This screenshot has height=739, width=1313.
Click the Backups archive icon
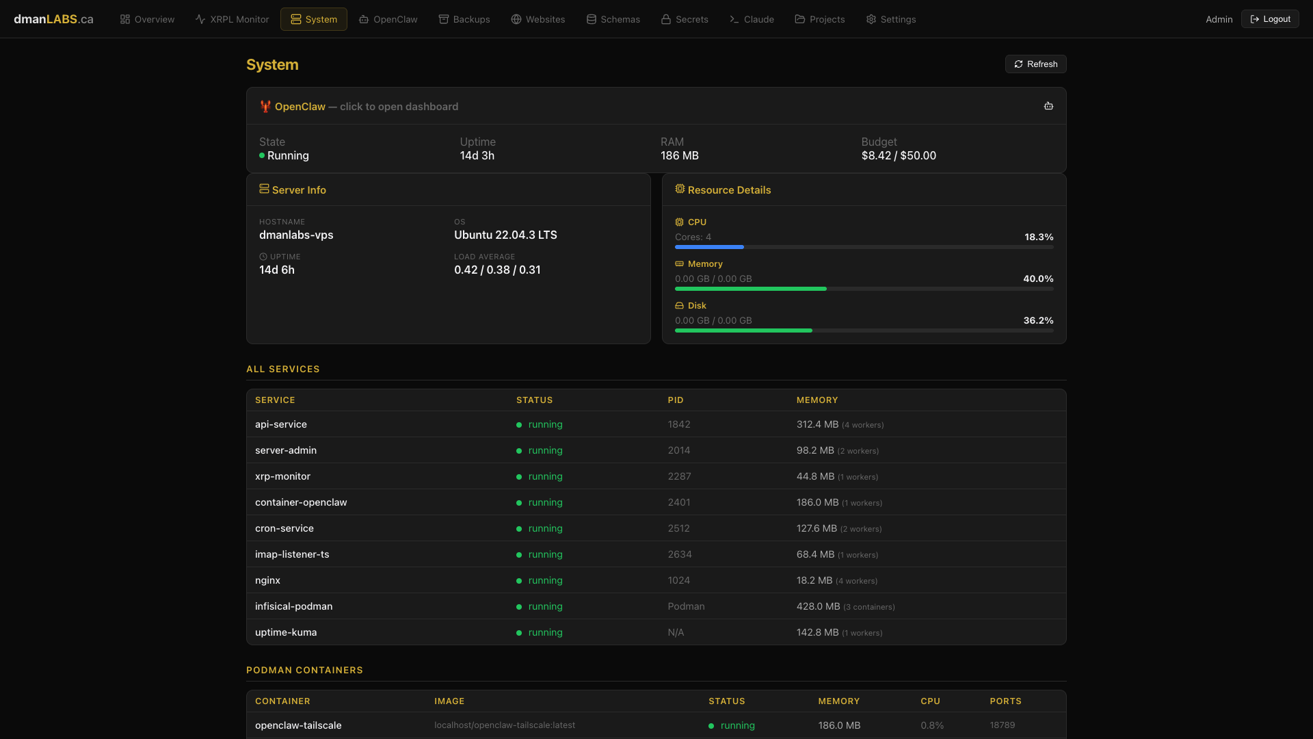click(444, 19)
